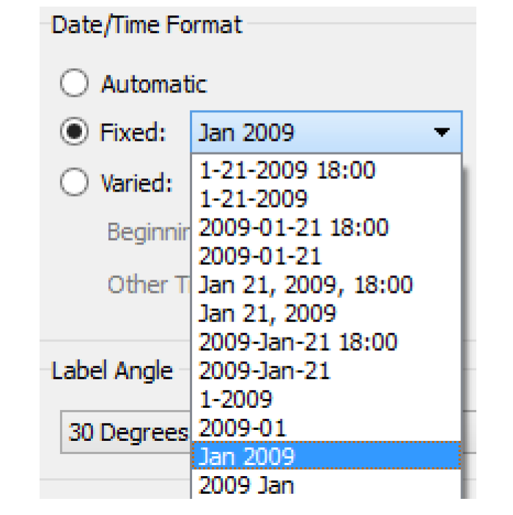Choose format 2009-01-21 18:00
The image size is (513, 515).
tap(293, 227)
